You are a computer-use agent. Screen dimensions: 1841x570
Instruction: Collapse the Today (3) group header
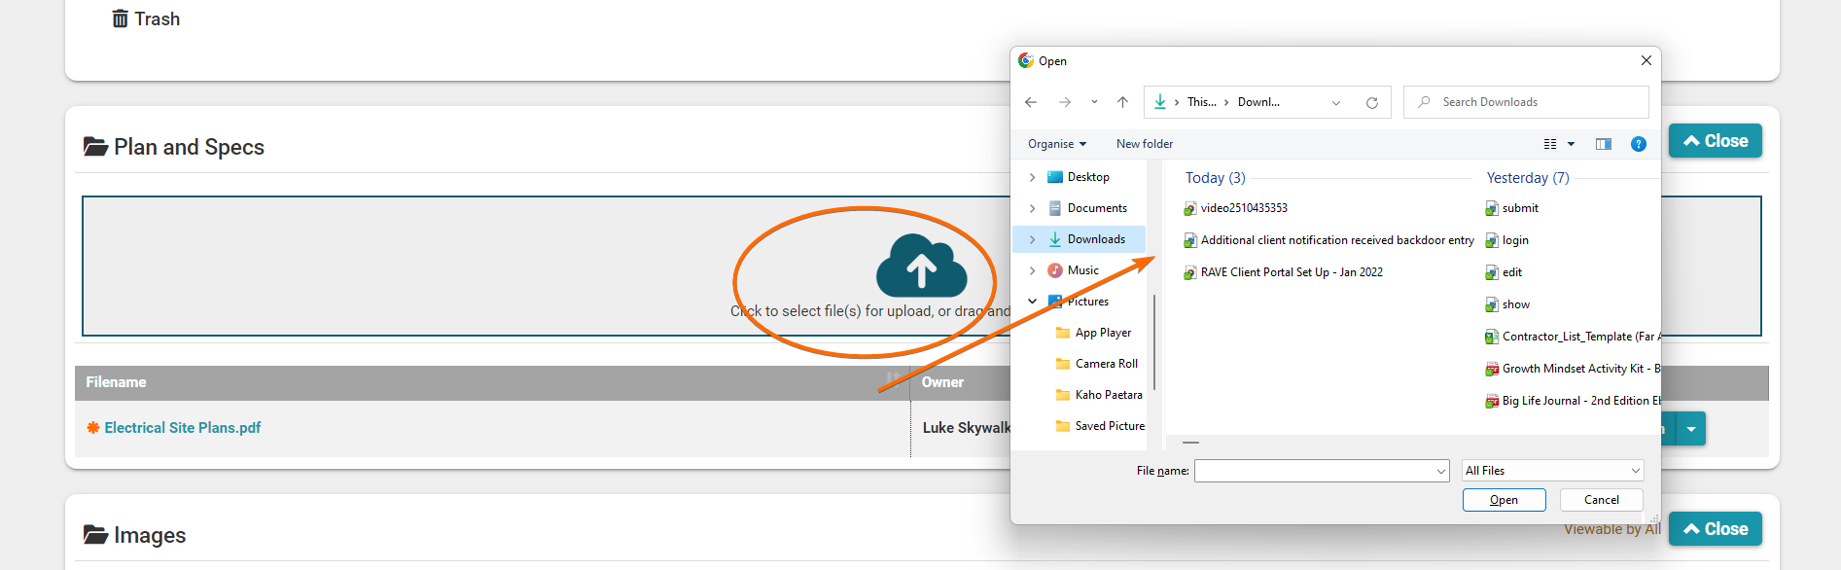point(1215,178)
